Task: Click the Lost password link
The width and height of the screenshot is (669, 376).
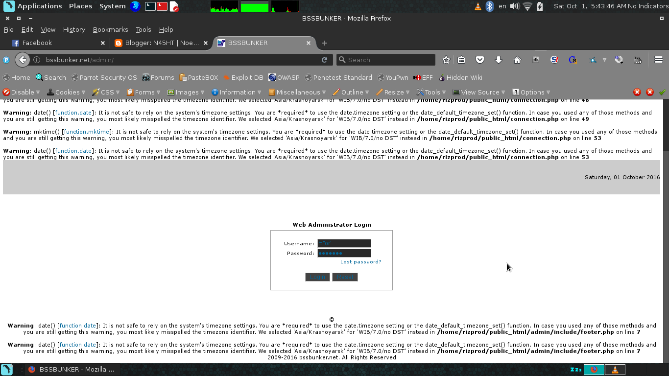Action: click(361, 261)
